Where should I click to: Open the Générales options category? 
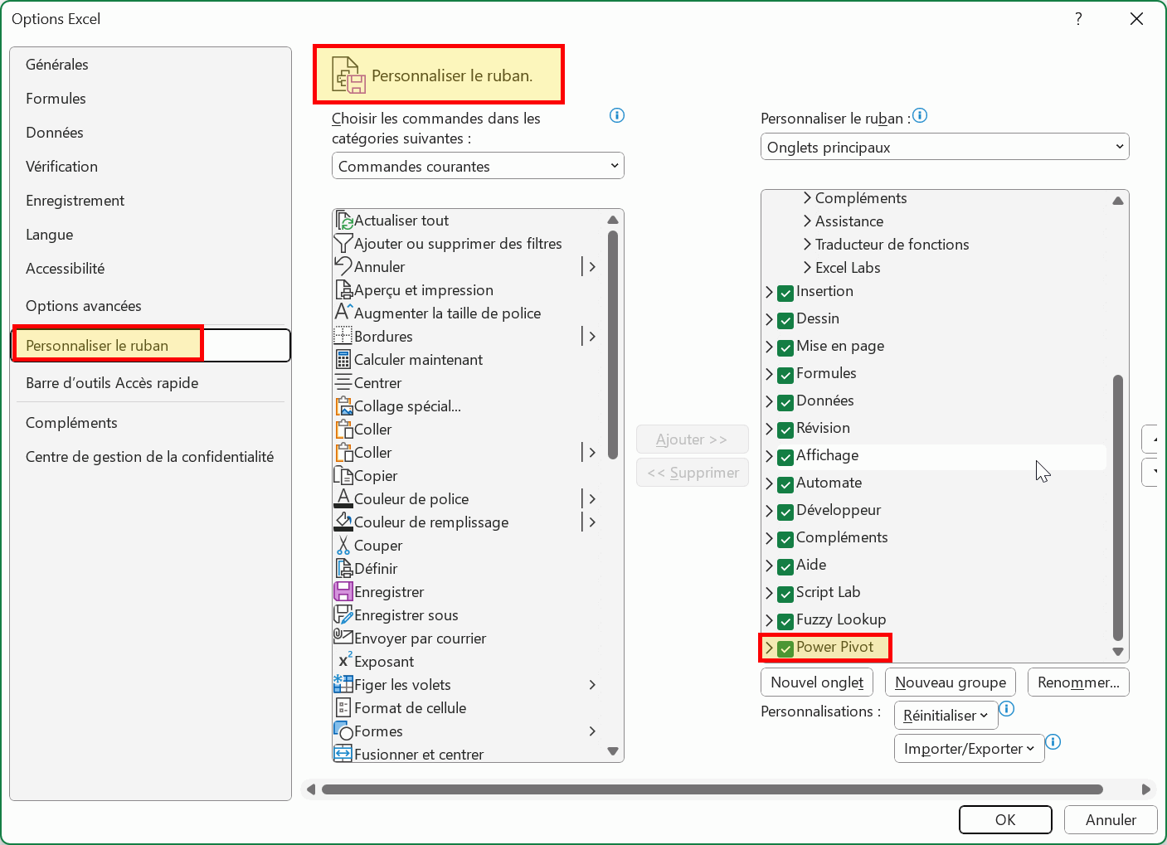150,65
